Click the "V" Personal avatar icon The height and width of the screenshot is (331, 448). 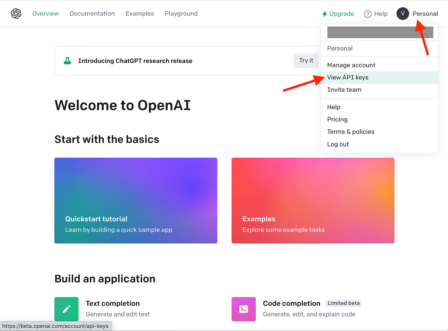click(402, 13)
